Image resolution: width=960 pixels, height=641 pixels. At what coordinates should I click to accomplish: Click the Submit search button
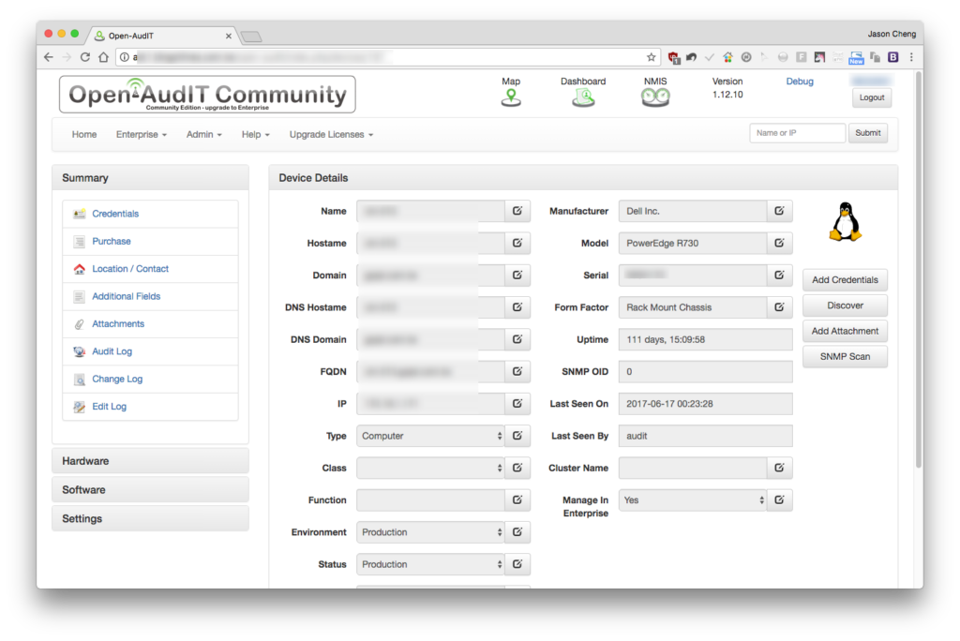coord(867,133)
